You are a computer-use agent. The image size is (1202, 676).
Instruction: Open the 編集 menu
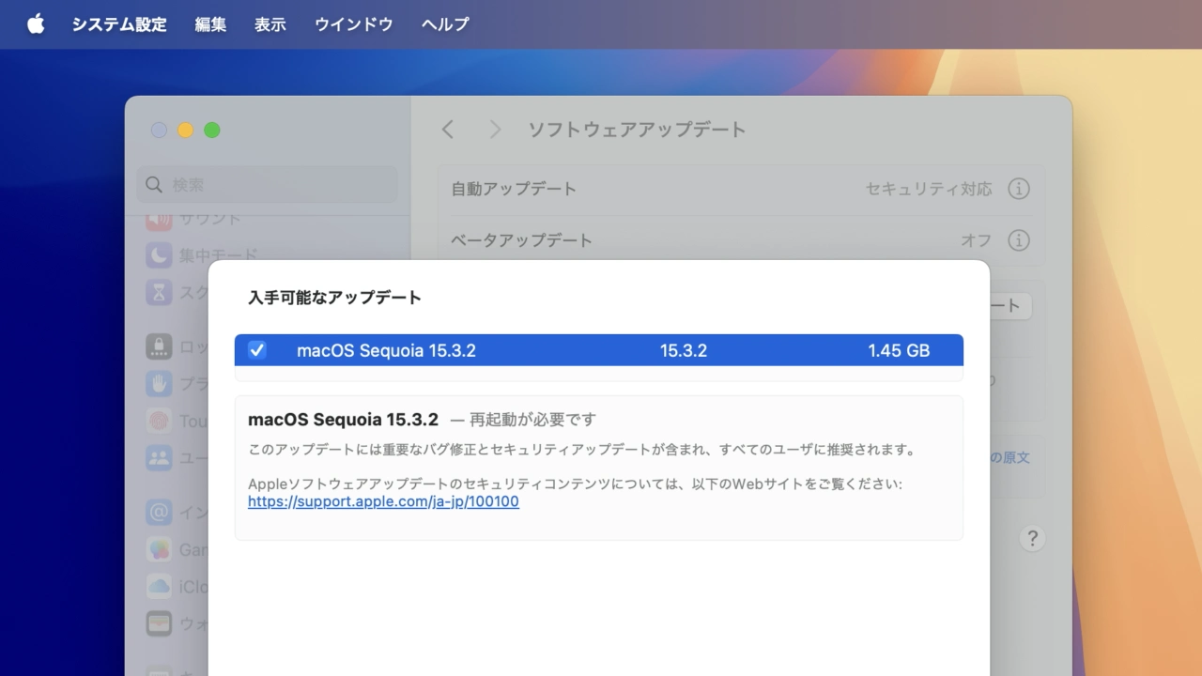click(210, 24)
